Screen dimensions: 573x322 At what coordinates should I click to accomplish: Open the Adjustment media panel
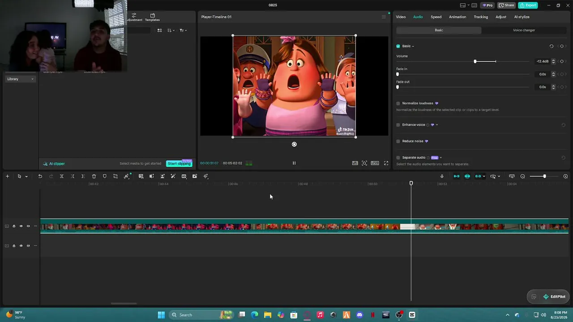click(134, 17)
